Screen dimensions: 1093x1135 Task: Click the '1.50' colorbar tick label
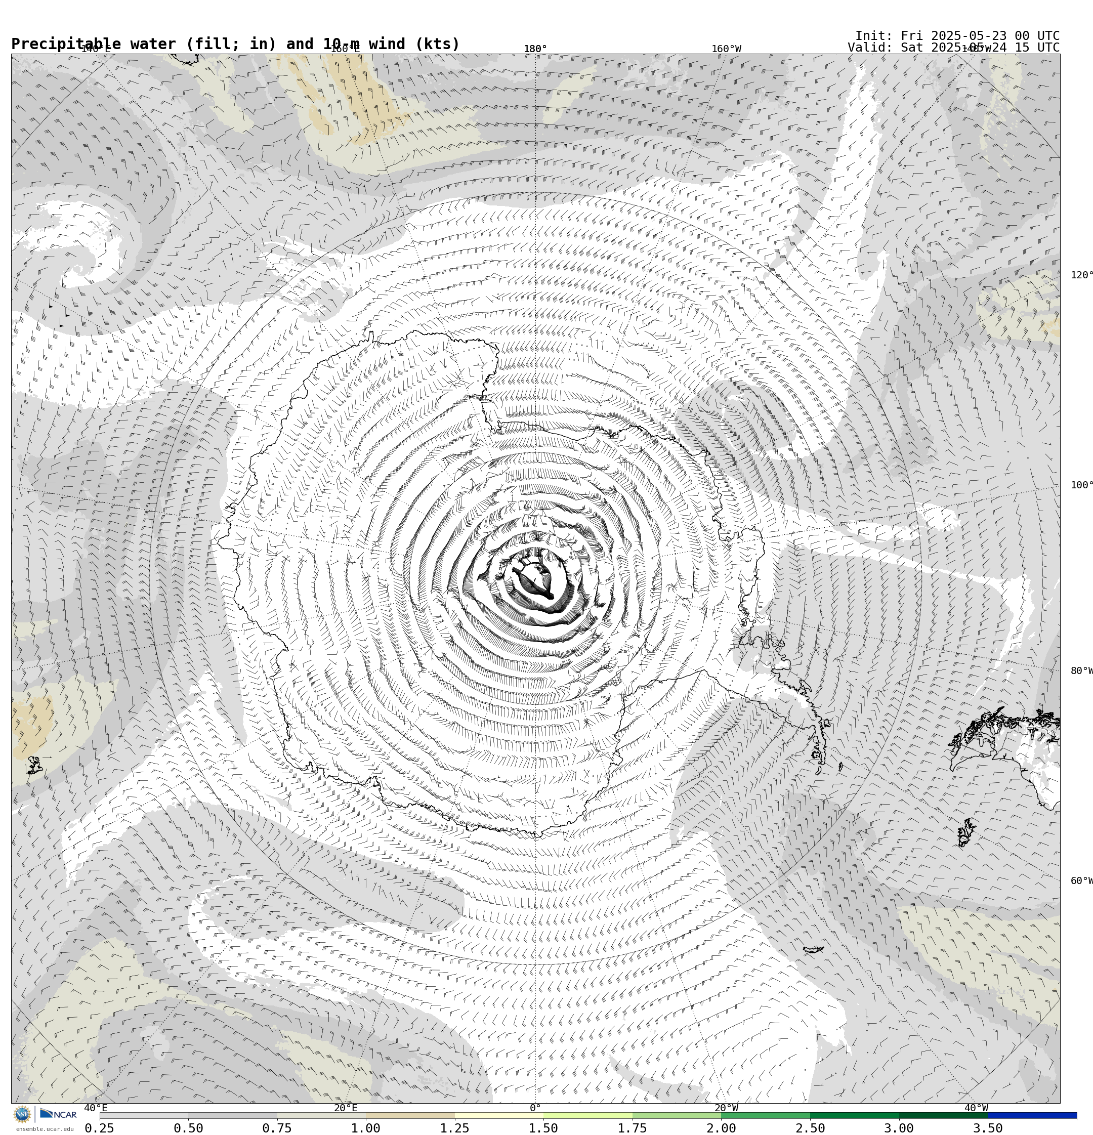coord(543,1128)
